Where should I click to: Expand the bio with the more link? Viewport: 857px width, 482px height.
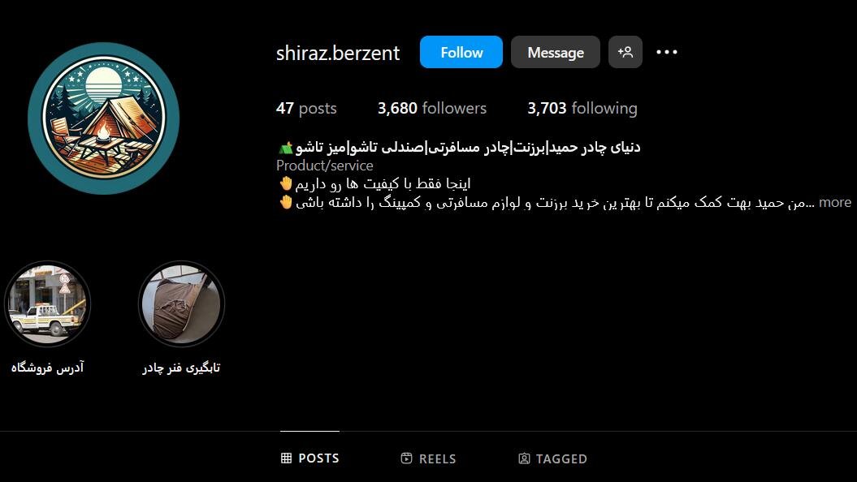(x=834, y=203)
